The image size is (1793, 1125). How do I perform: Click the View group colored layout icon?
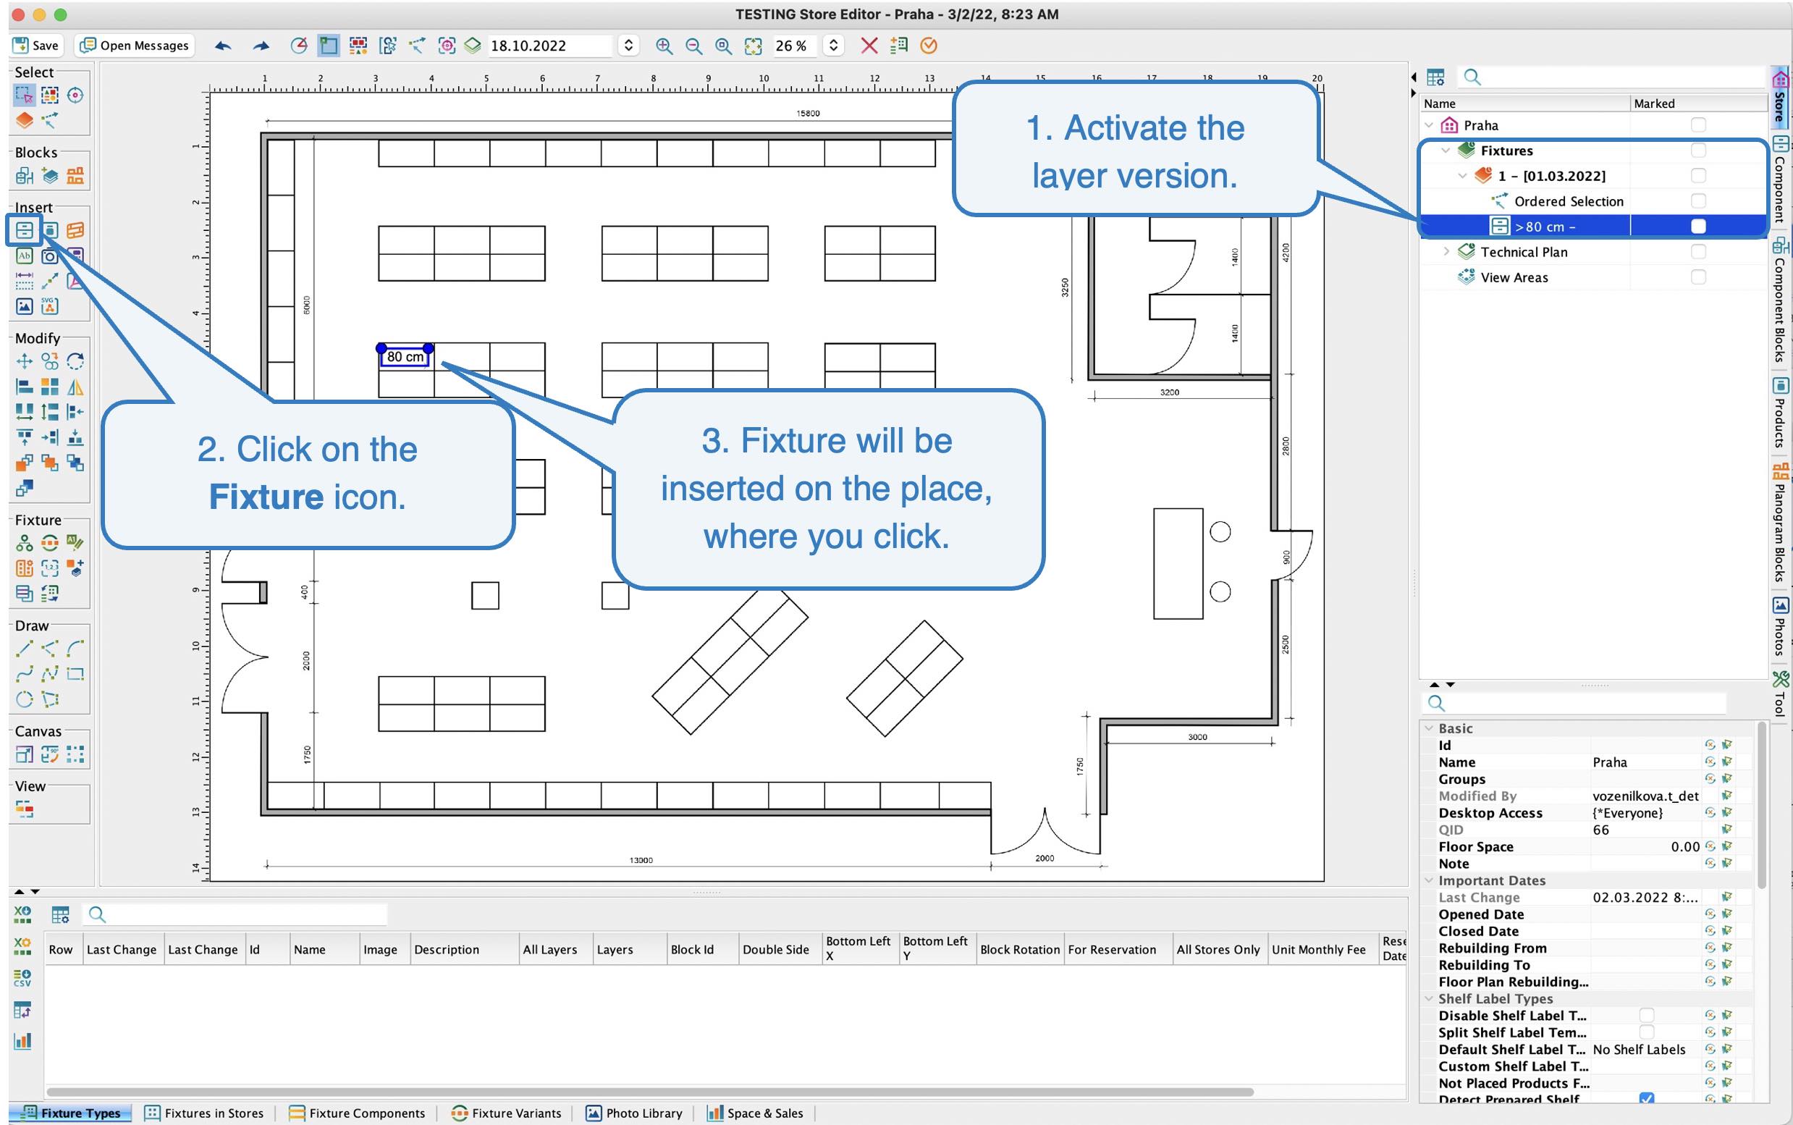coord(25,809)
